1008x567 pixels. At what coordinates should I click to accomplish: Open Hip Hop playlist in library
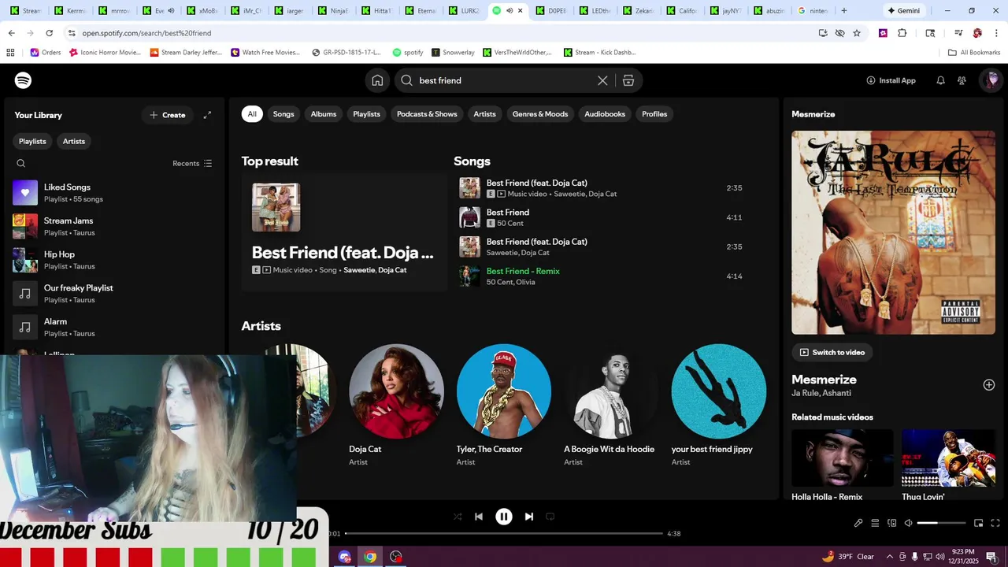pos(114,260)
